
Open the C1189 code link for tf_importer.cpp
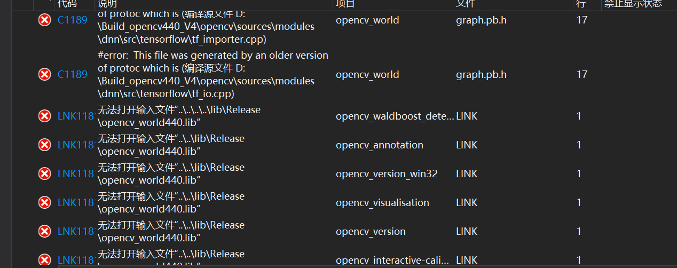click(72, 20)
